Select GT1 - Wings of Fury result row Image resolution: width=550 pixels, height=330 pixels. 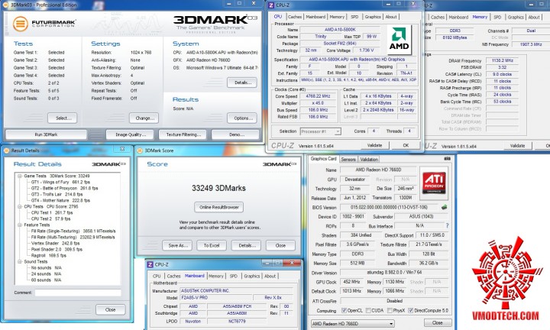tap(60, 182)
